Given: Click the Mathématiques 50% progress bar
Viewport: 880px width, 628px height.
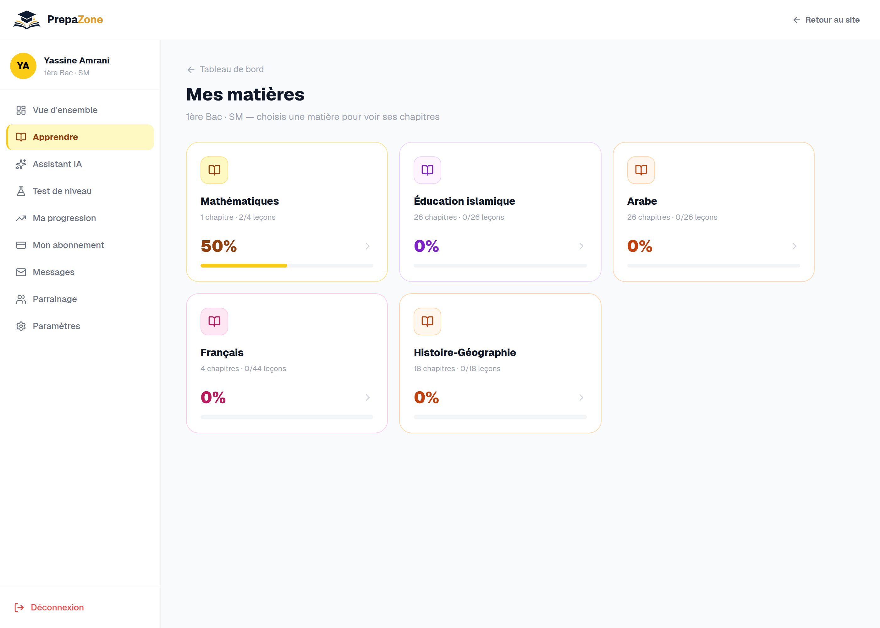Looking at the screenshot, I should coord(287,266).
